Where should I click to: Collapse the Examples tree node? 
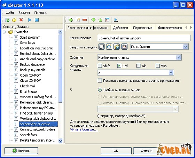4,32
